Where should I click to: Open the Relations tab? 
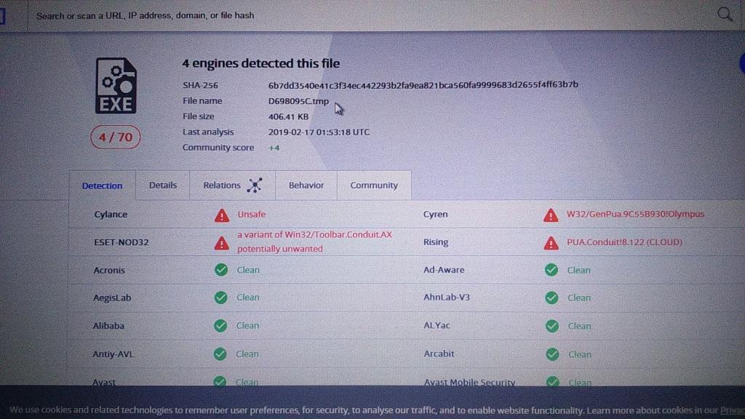[232, 185]
